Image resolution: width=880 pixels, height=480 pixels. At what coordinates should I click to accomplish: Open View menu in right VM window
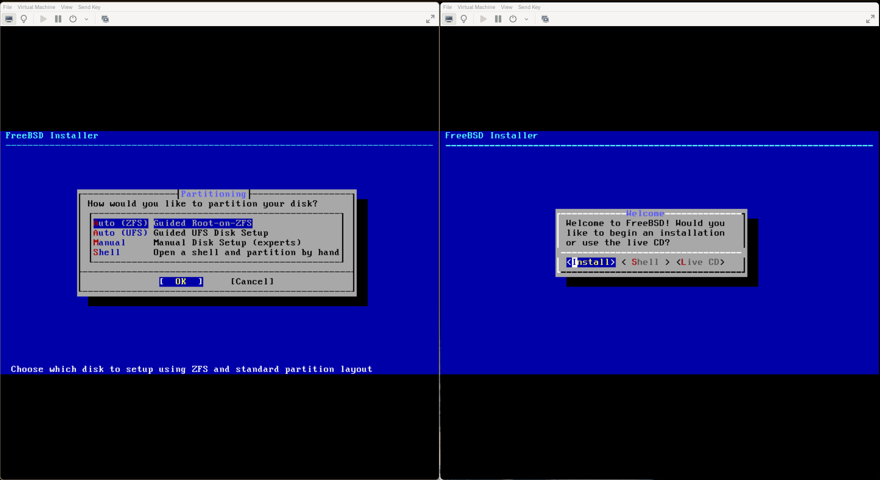(x=506, y=7)
